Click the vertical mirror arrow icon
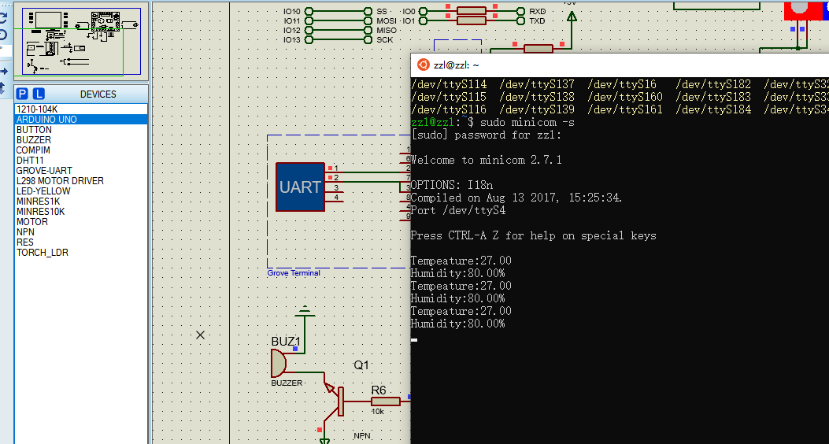The image size is (829, 444). point(3,87)
